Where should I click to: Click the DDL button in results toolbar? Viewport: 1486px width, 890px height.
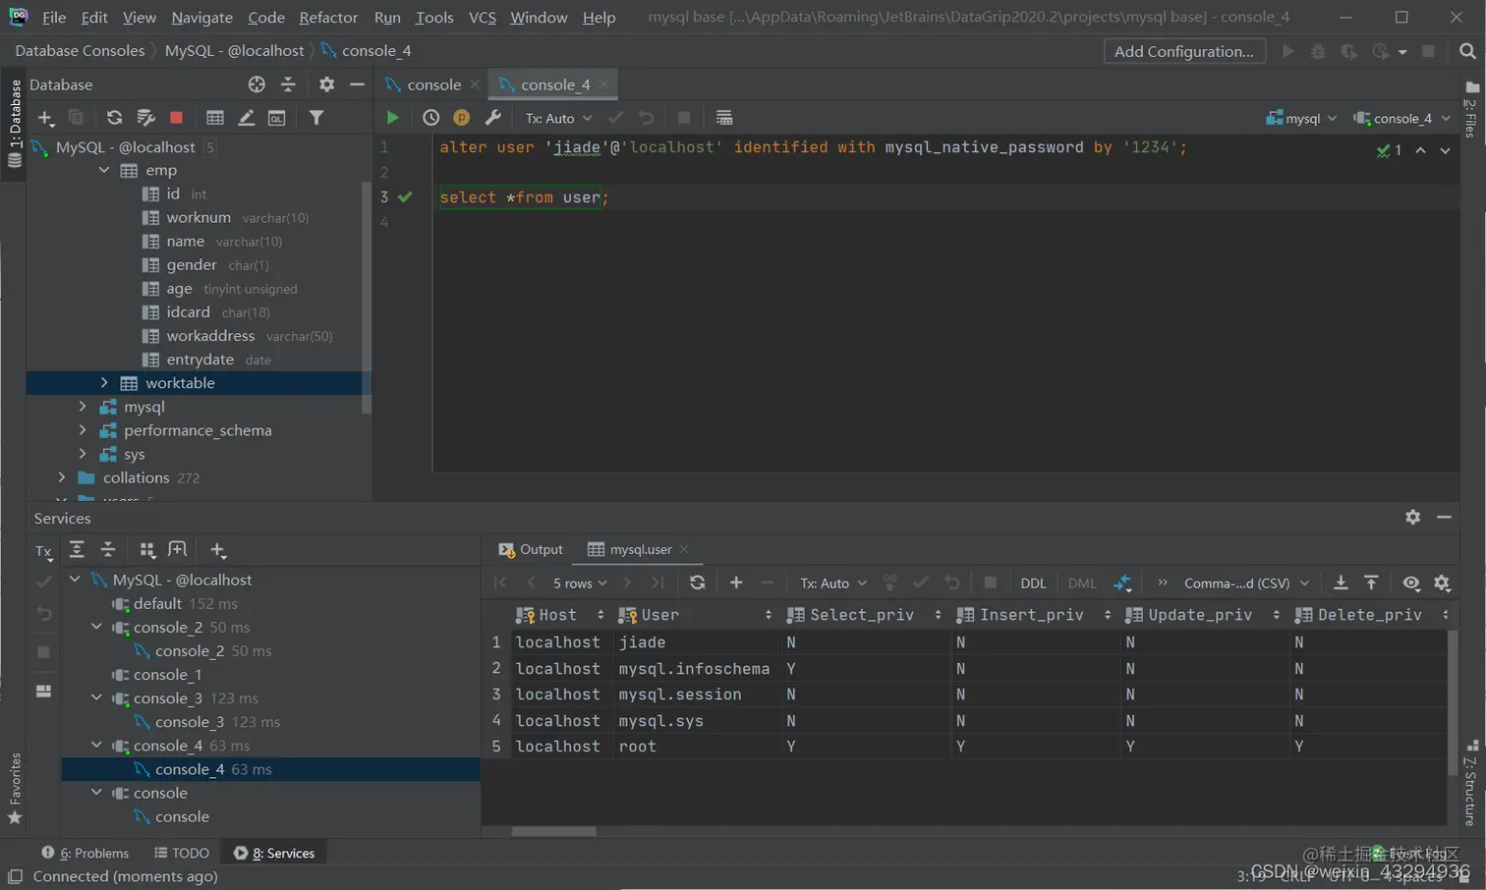(x=1033, y=583)
